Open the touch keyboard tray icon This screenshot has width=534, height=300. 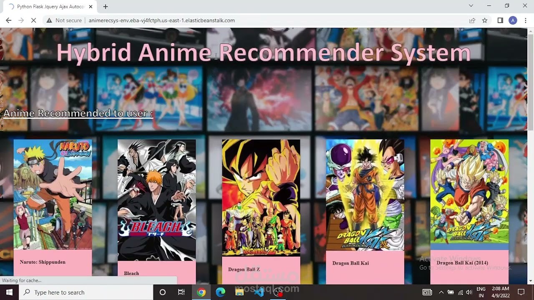pyautogui.click(x=427, y=292)
